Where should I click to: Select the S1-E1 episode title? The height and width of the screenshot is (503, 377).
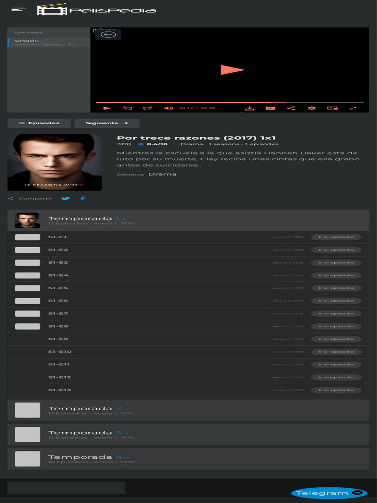click(57, 237)
